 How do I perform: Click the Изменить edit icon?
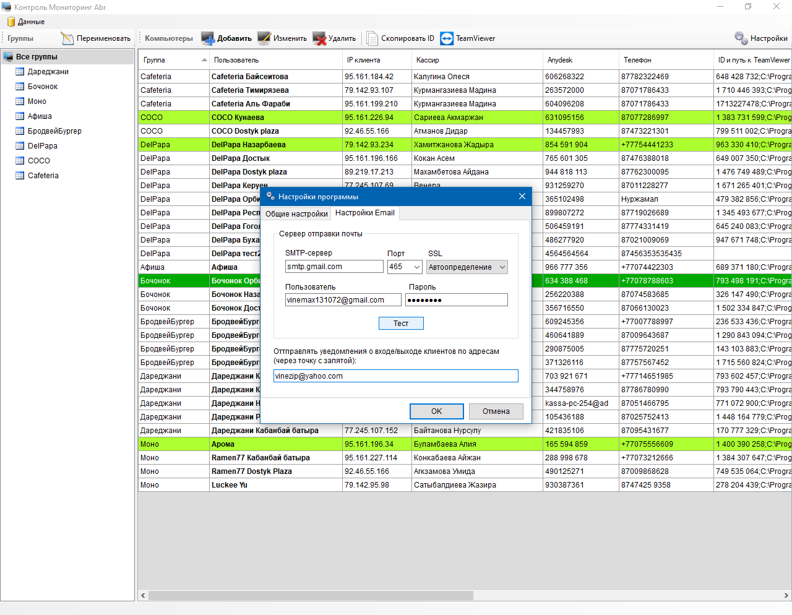pos(264,38)
